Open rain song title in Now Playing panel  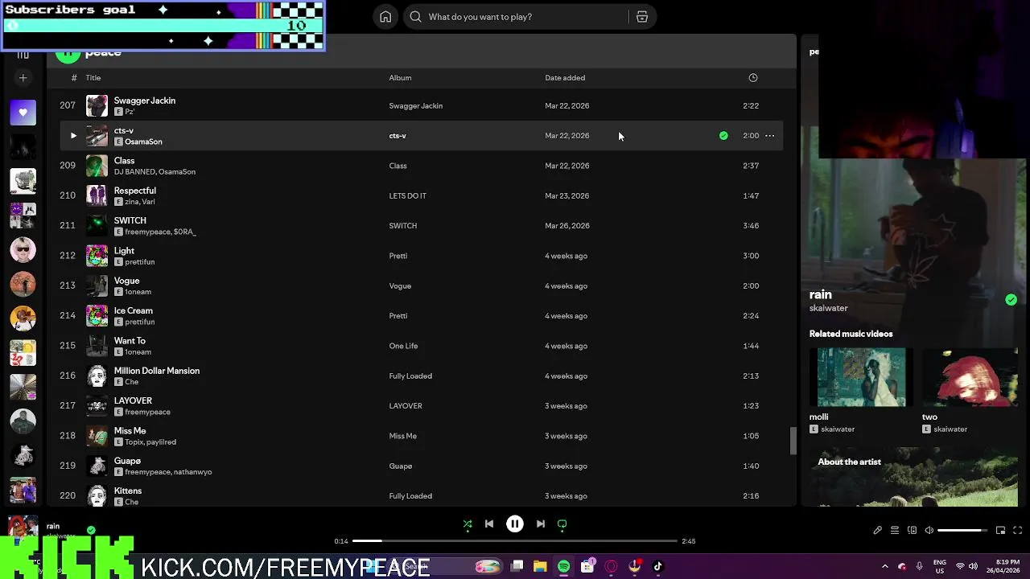(821, 295)
